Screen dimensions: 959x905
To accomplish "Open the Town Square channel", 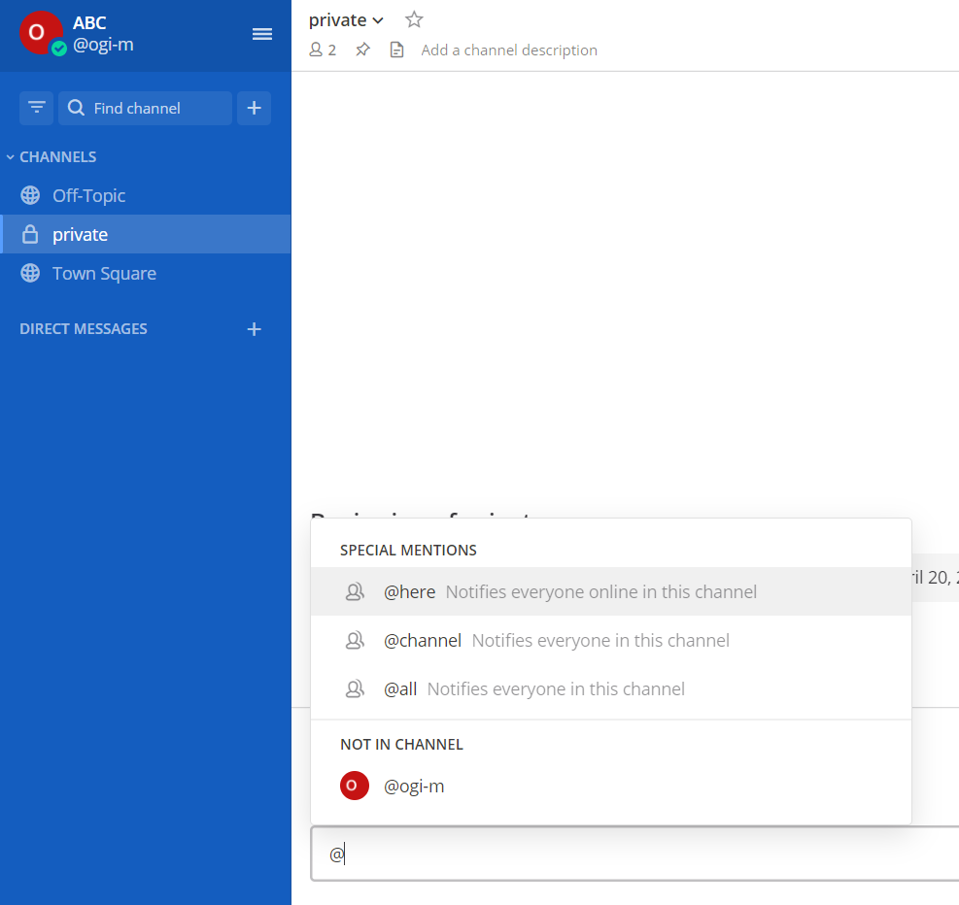I will pyautogui.click(x=146, y=273).
